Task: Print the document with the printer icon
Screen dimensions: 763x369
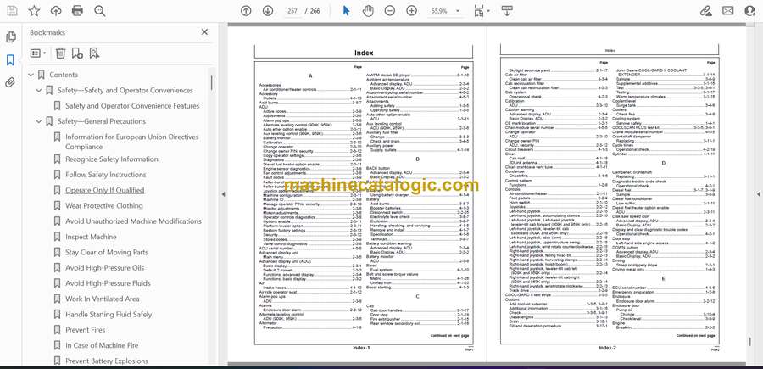Action: pyautogui.click(x=77, y=11)
